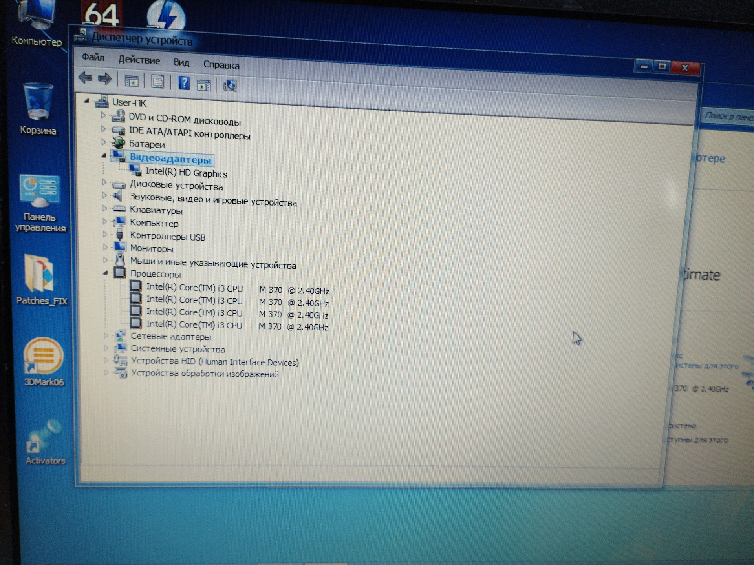Expand Сетевые адаптеры node arrow
Image resolution: width=754 pixels, height=565 pixels.
point(106,335)
